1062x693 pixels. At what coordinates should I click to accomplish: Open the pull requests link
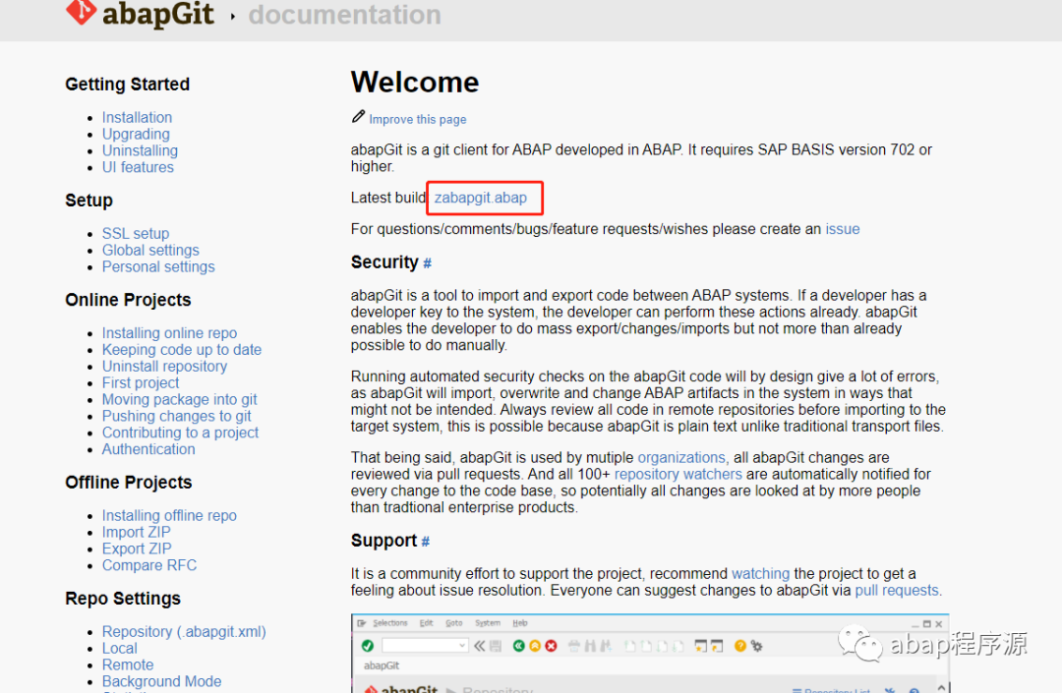898,590
